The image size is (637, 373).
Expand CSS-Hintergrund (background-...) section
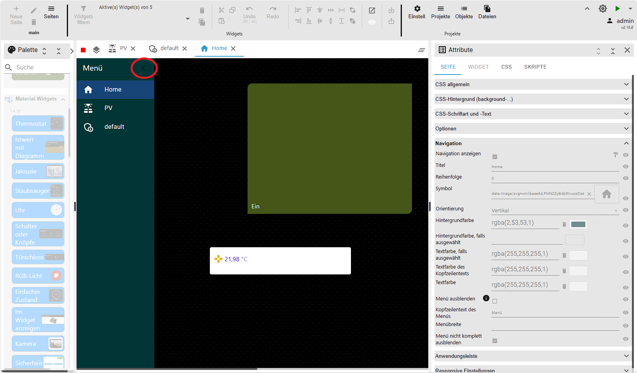coord(532,99)
